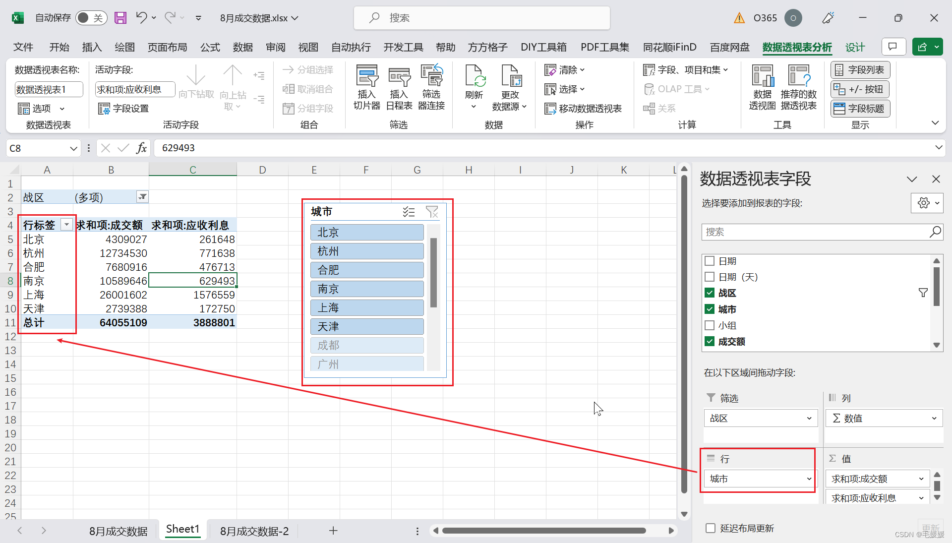The height and width of the screenshot is (543, 952).
Task: Open the 文件 menu tab
Action: pyautogui.click(x=23, y=47)
